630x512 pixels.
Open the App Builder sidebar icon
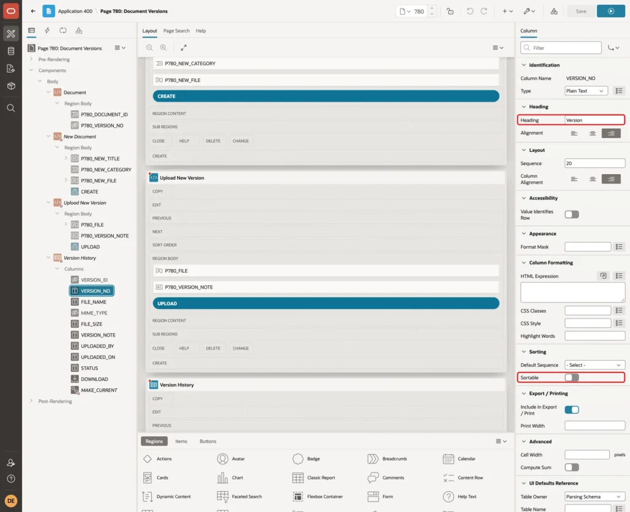pyautogui.click(x=11, y=34)
